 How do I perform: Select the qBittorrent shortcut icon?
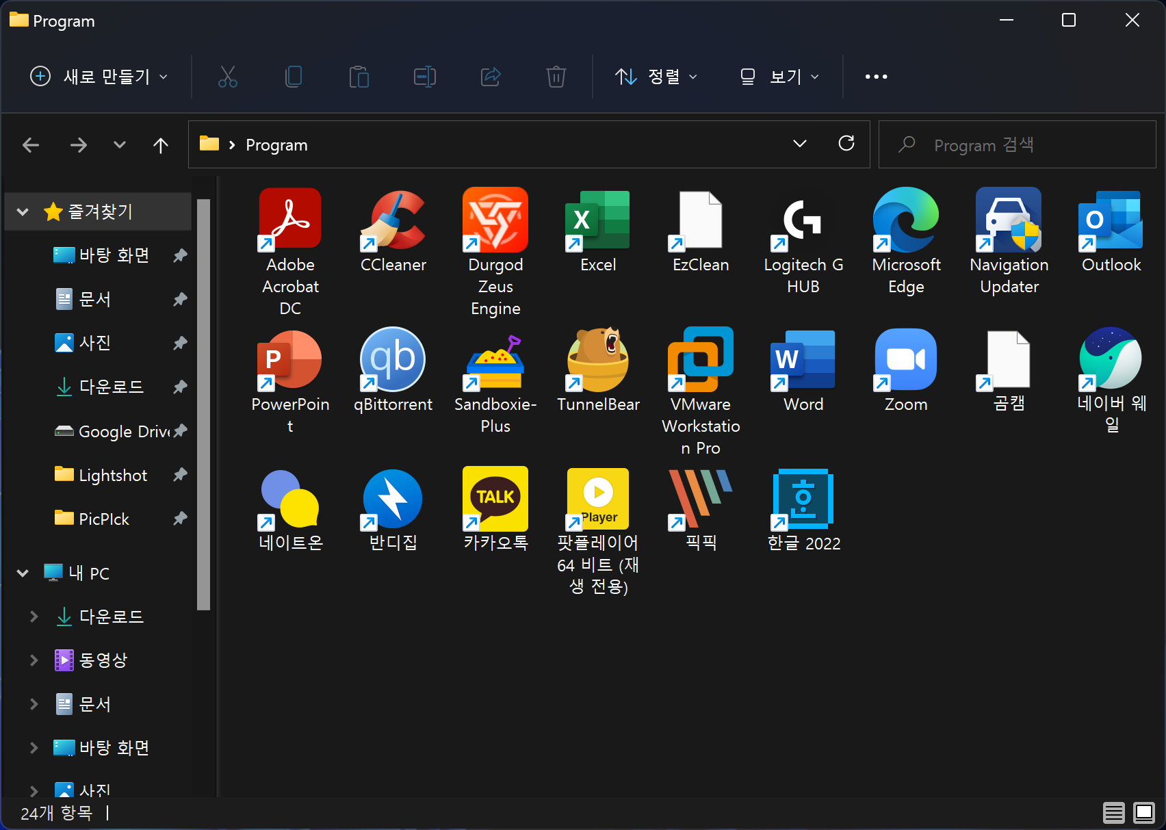(x=393, y=360)
